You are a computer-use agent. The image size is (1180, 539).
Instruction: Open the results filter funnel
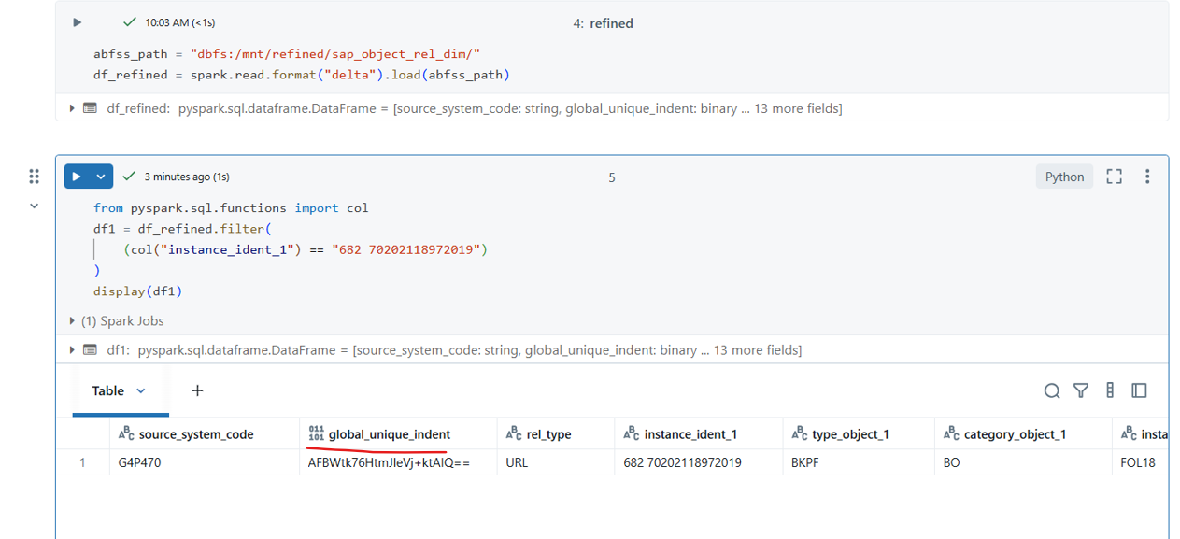[x=1081, y=390]
